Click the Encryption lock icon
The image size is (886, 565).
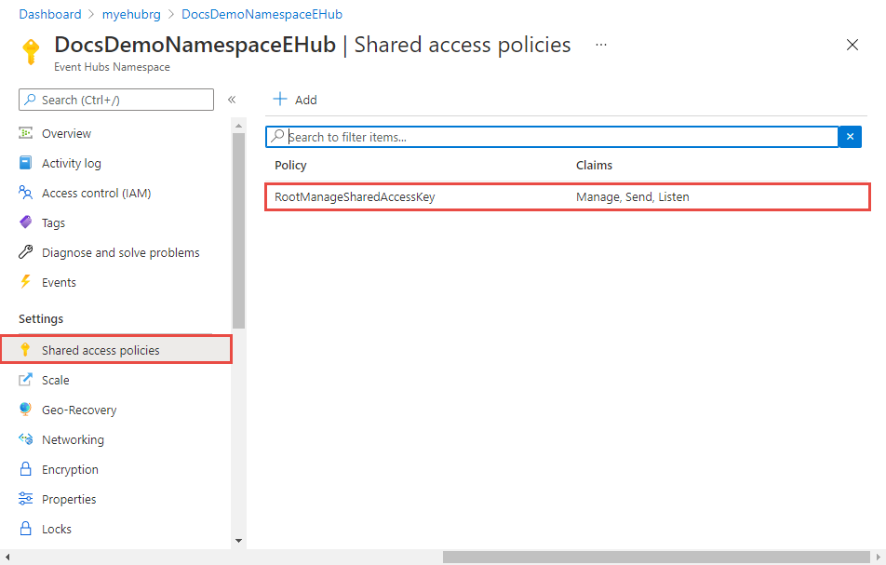[25, 468]
